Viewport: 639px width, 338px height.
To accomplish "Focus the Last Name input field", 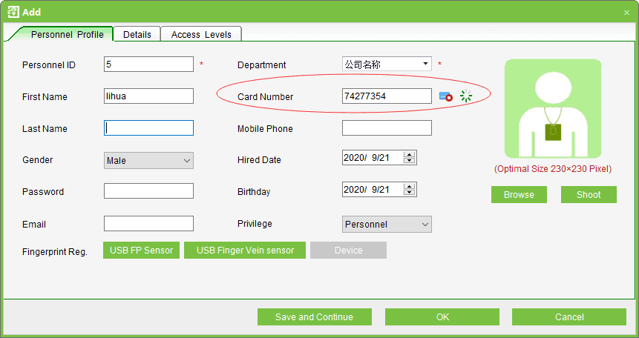I will (x=148, y=128).
